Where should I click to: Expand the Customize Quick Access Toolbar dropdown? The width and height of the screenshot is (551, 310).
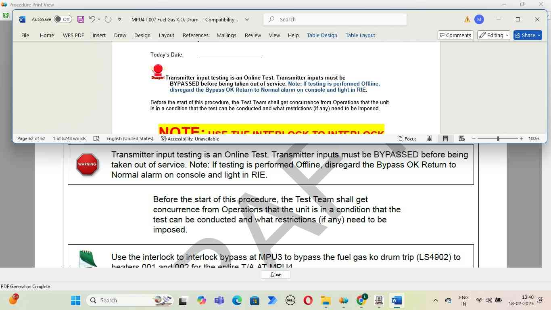coord(119,19)
